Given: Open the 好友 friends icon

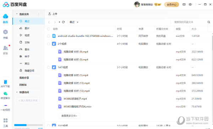Looking at the screenshot, I should (5, 48).
